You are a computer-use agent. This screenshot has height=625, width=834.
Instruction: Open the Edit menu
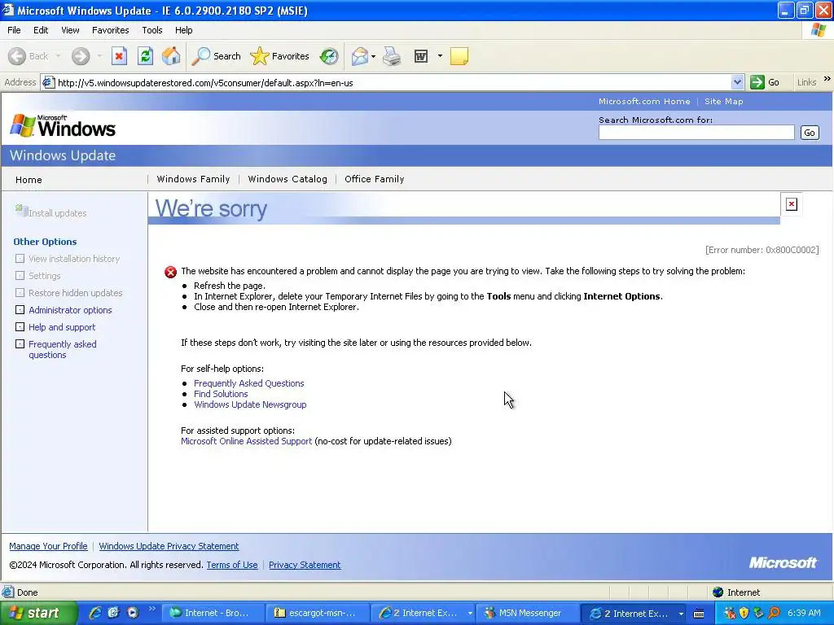pos(41,30)
